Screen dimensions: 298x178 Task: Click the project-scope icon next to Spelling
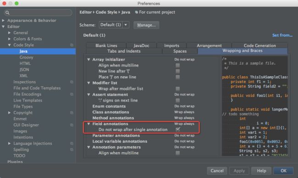coord(72,150)
